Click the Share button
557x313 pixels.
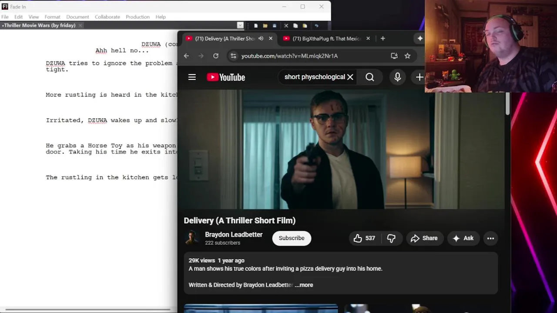[x=424, y=238]
